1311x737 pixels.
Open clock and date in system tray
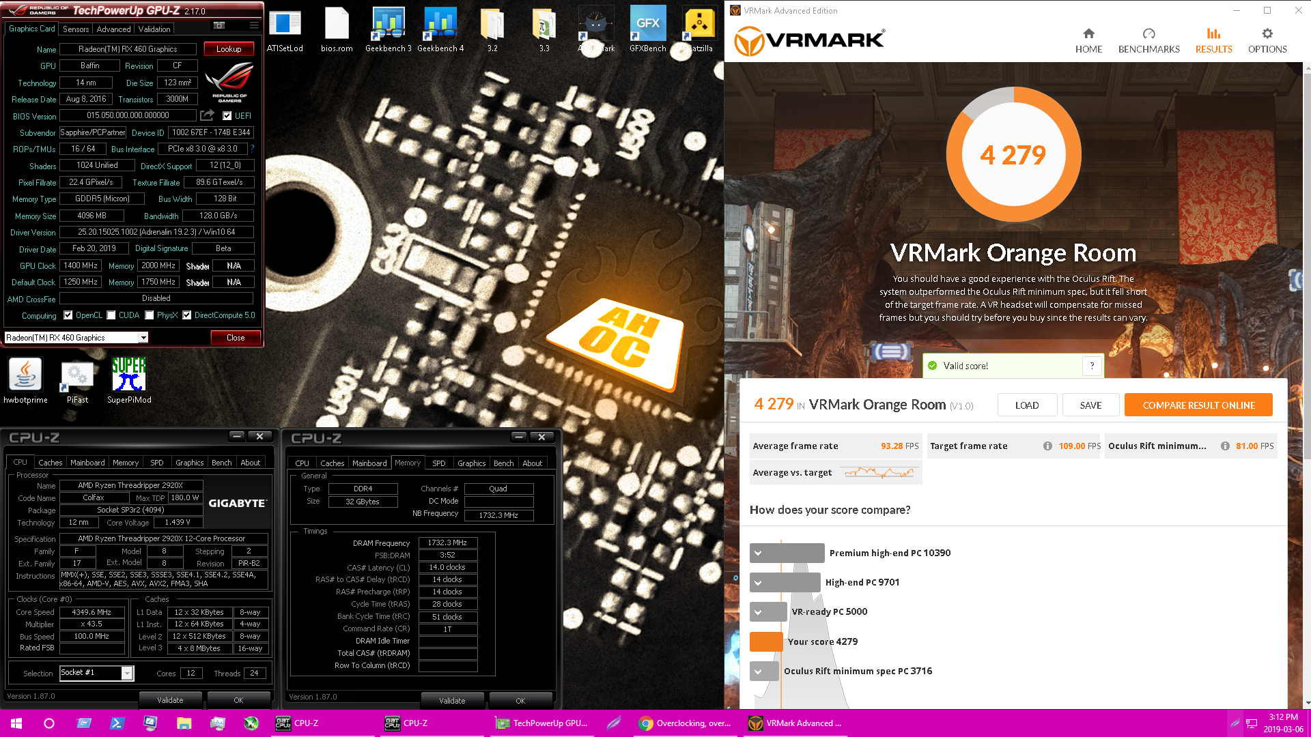pos(1283,723)
